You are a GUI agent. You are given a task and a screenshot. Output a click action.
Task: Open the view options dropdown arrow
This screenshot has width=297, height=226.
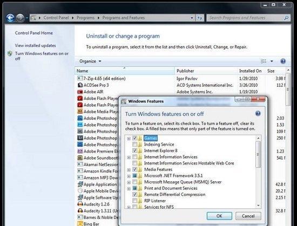coord(272,61)
